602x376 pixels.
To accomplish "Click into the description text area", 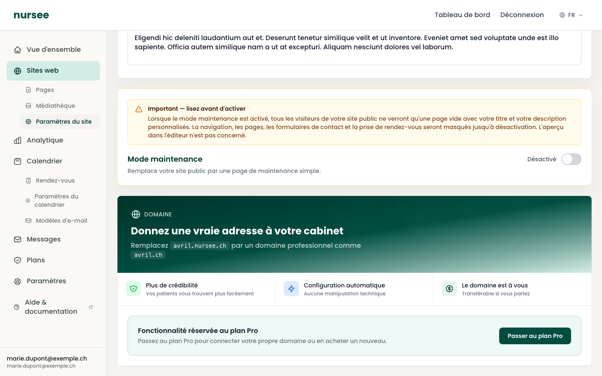I will click(354, 47).
